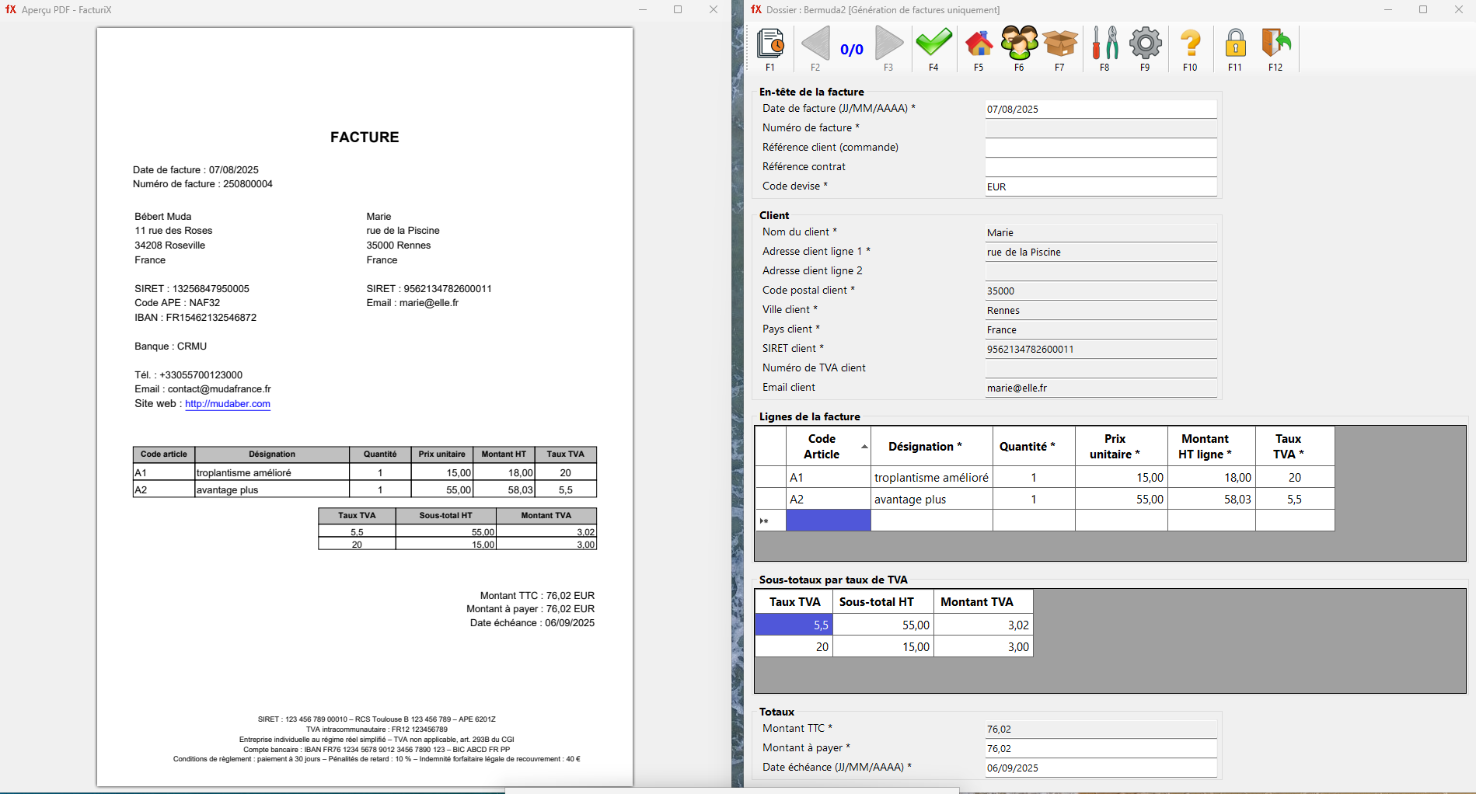
Task: Click the Référence client (commande) field
Action: [1101, 148]
